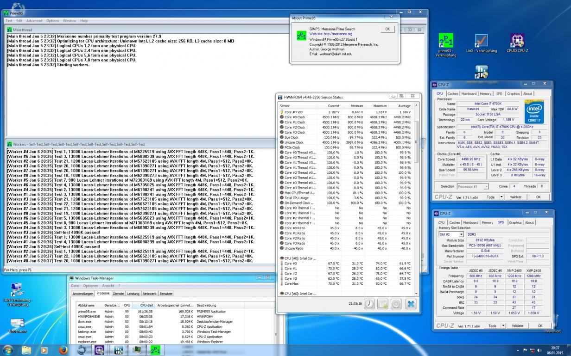Open the Slot #2 dropdown in CPU-Z SPD
This screenshot has height=356, width=571.
[462, 234]
